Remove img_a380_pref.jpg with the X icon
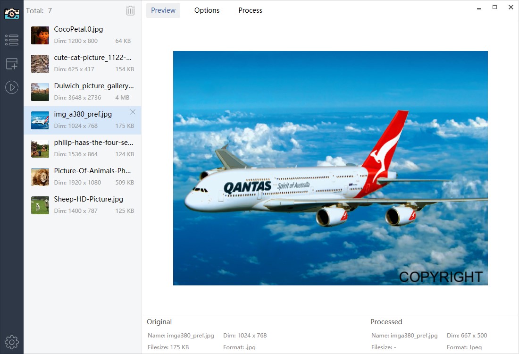Screen dimensions: 519x354 133,112
